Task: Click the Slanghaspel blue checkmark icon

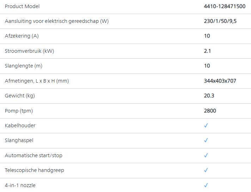Action: pyautogui.click(x=206, y=140)
